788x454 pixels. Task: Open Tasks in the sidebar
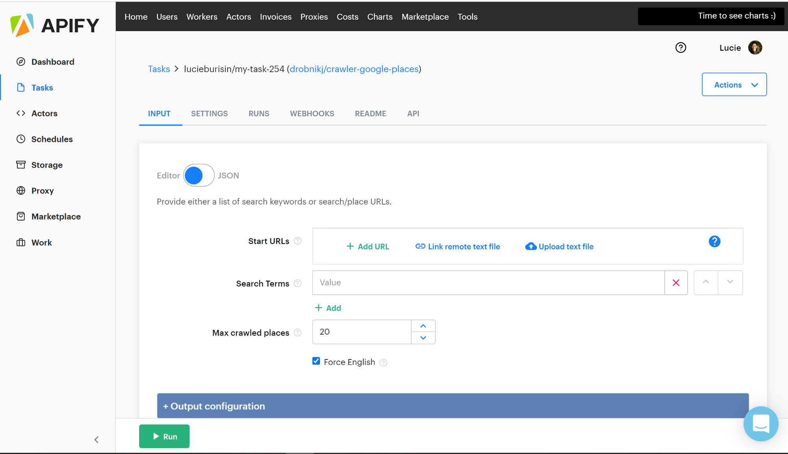tap(35, 87)
